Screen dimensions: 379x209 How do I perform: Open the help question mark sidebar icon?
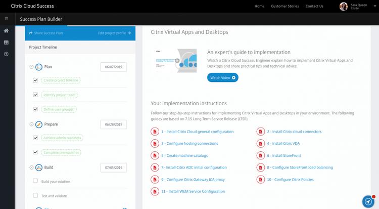(6, 54)
